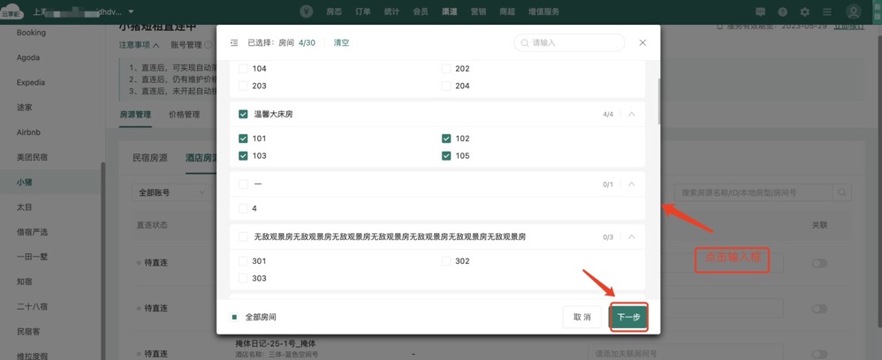
Task: Check the room 301 checkbox
Action: [x=243, y=261]
